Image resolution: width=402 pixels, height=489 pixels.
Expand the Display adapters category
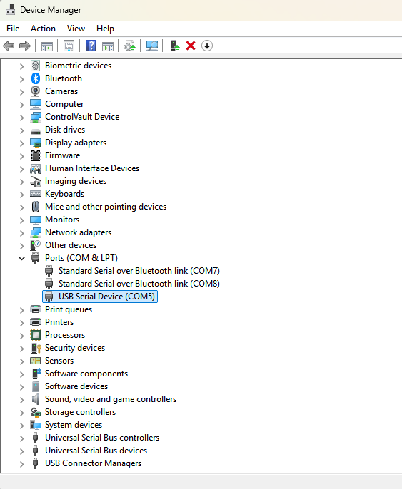[21, 143]
